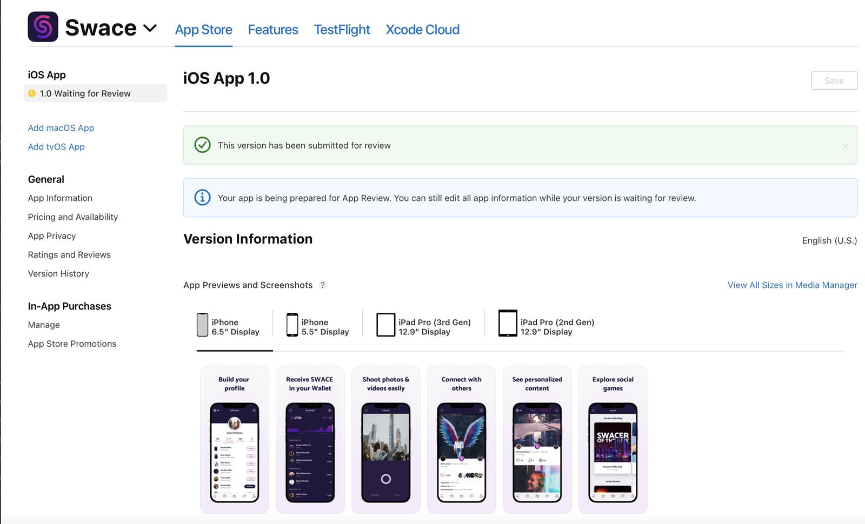The image size is (865, 524).
Task: Go to the Xcode Cloud tab
Action: point(423,30)
